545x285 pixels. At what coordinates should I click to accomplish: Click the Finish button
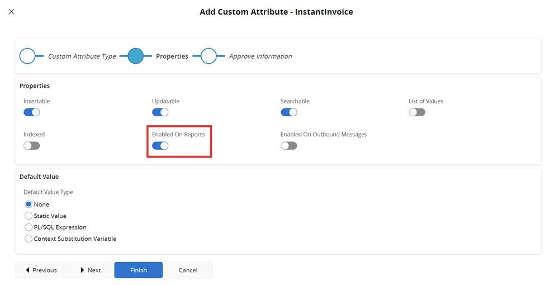click(139, 270)
